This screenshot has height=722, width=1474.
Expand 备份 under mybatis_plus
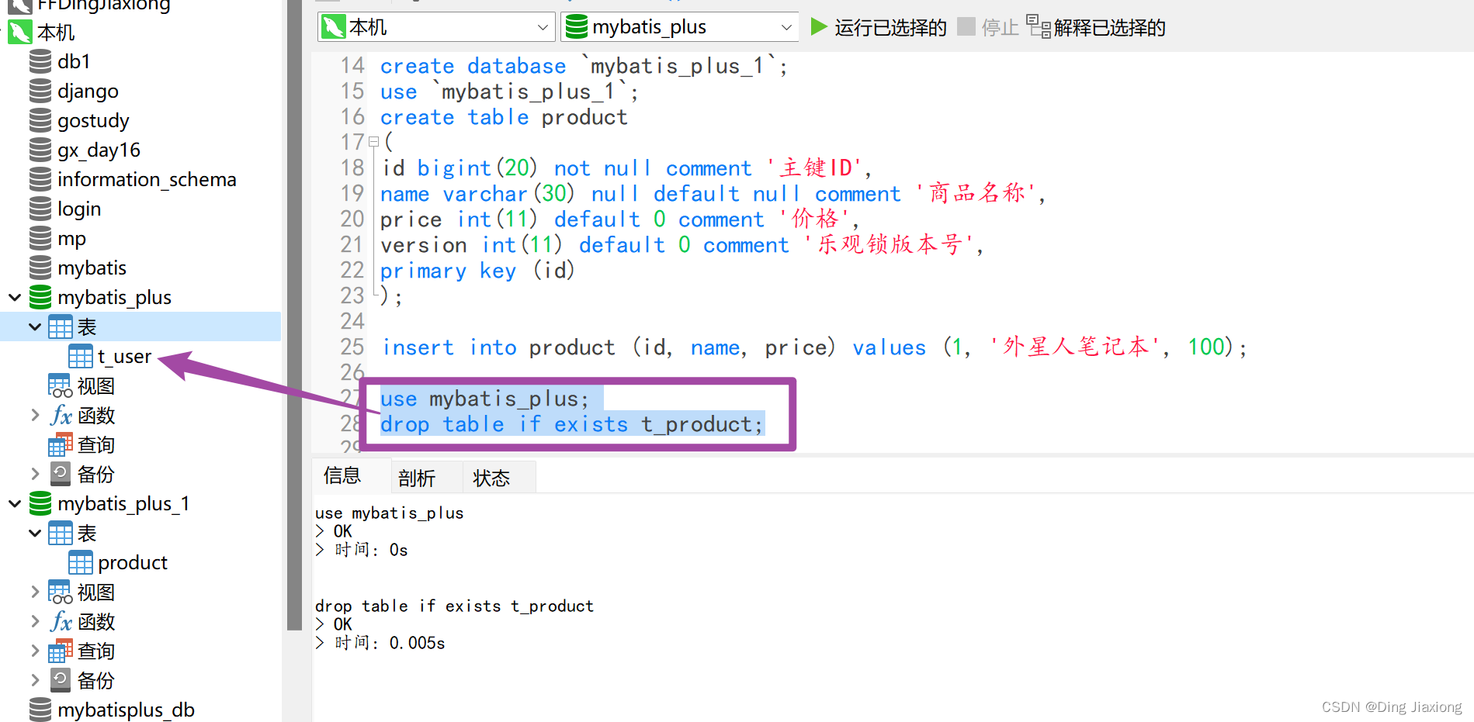pos(35,474)
